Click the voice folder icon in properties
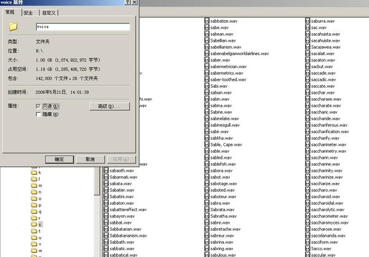Viewport: 369px width, 257px height. (x=13, y=27)
